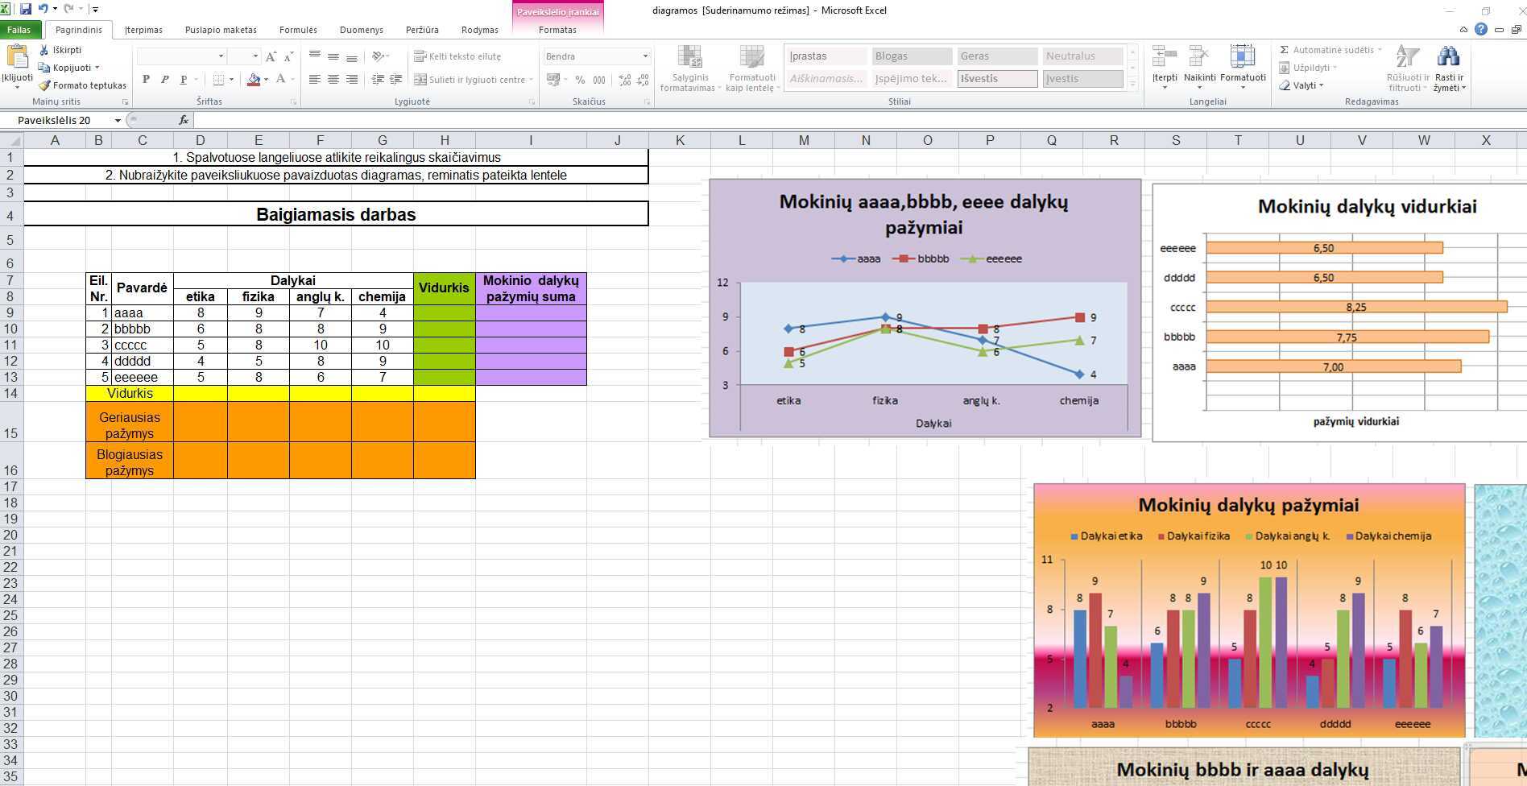The image size is (1527, 786).
Task: Switch to the Formulės tab
Action: tap(298, 30)
